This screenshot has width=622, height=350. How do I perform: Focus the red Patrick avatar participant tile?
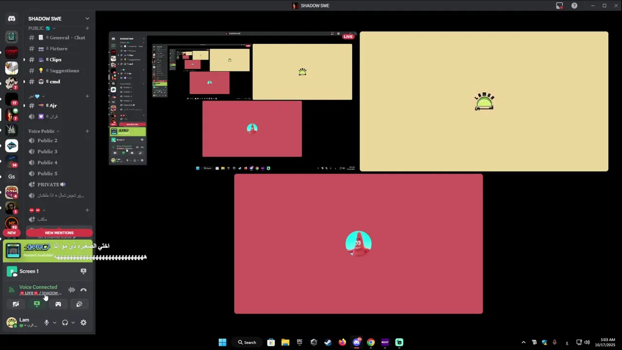(359, 244)
